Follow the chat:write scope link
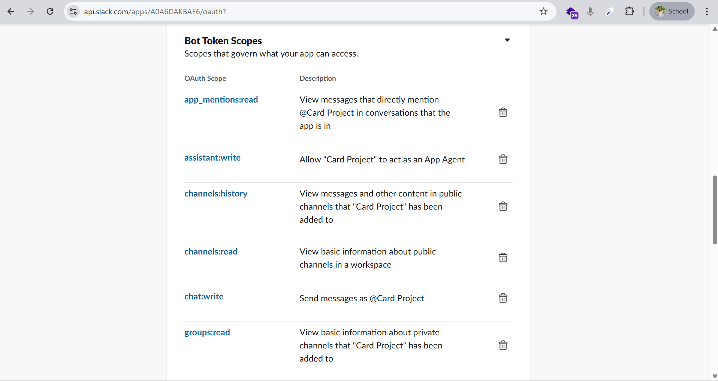718x381 pixels. (203, 297)
